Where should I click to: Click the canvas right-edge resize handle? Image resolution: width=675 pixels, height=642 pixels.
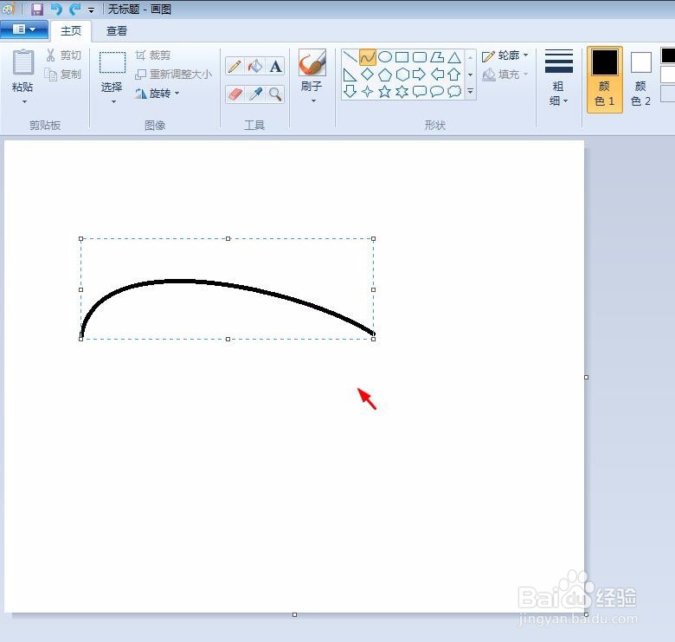(587, 378)
